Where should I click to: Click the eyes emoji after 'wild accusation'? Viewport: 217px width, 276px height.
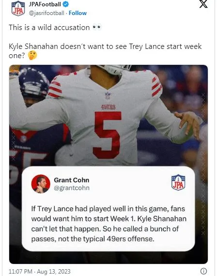tap(97, 27)
